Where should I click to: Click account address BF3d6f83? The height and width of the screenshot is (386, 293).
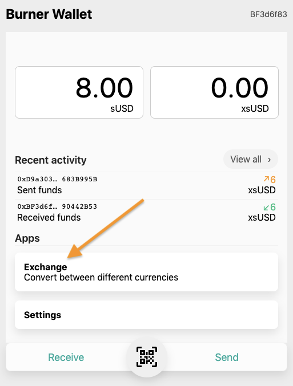point(268,14)
